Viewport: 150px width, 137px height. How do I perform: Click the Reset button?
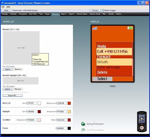(6, 11)
